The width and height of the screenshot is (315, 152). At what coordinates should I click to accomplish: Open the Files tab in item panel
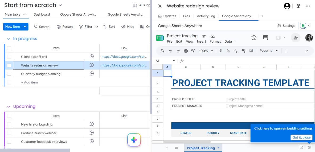(x=186, y=16)
